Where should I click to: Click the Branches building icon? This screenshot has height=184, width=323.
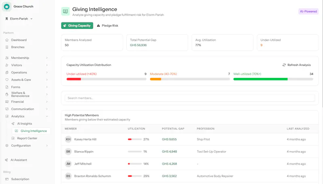pyautogui.click(x=7, y=47)
